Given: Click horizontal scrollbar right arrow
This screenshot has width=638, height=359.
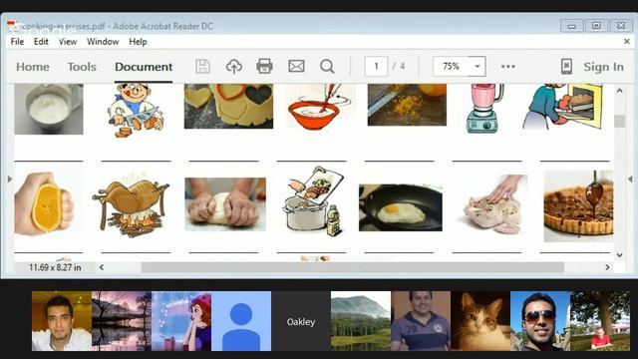Looking at the screenshot, I should click(x=607, y=267).
